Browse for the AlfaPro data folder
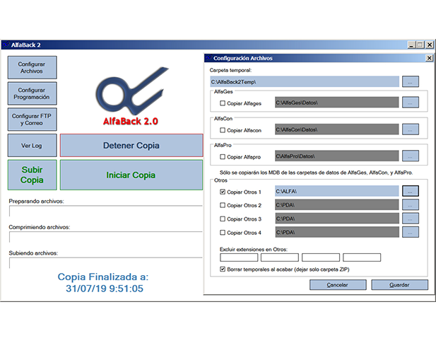 pyautogui.click(x=411, y=156)
